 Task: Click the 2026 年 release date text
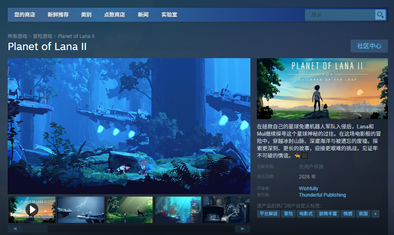[307, 177]
